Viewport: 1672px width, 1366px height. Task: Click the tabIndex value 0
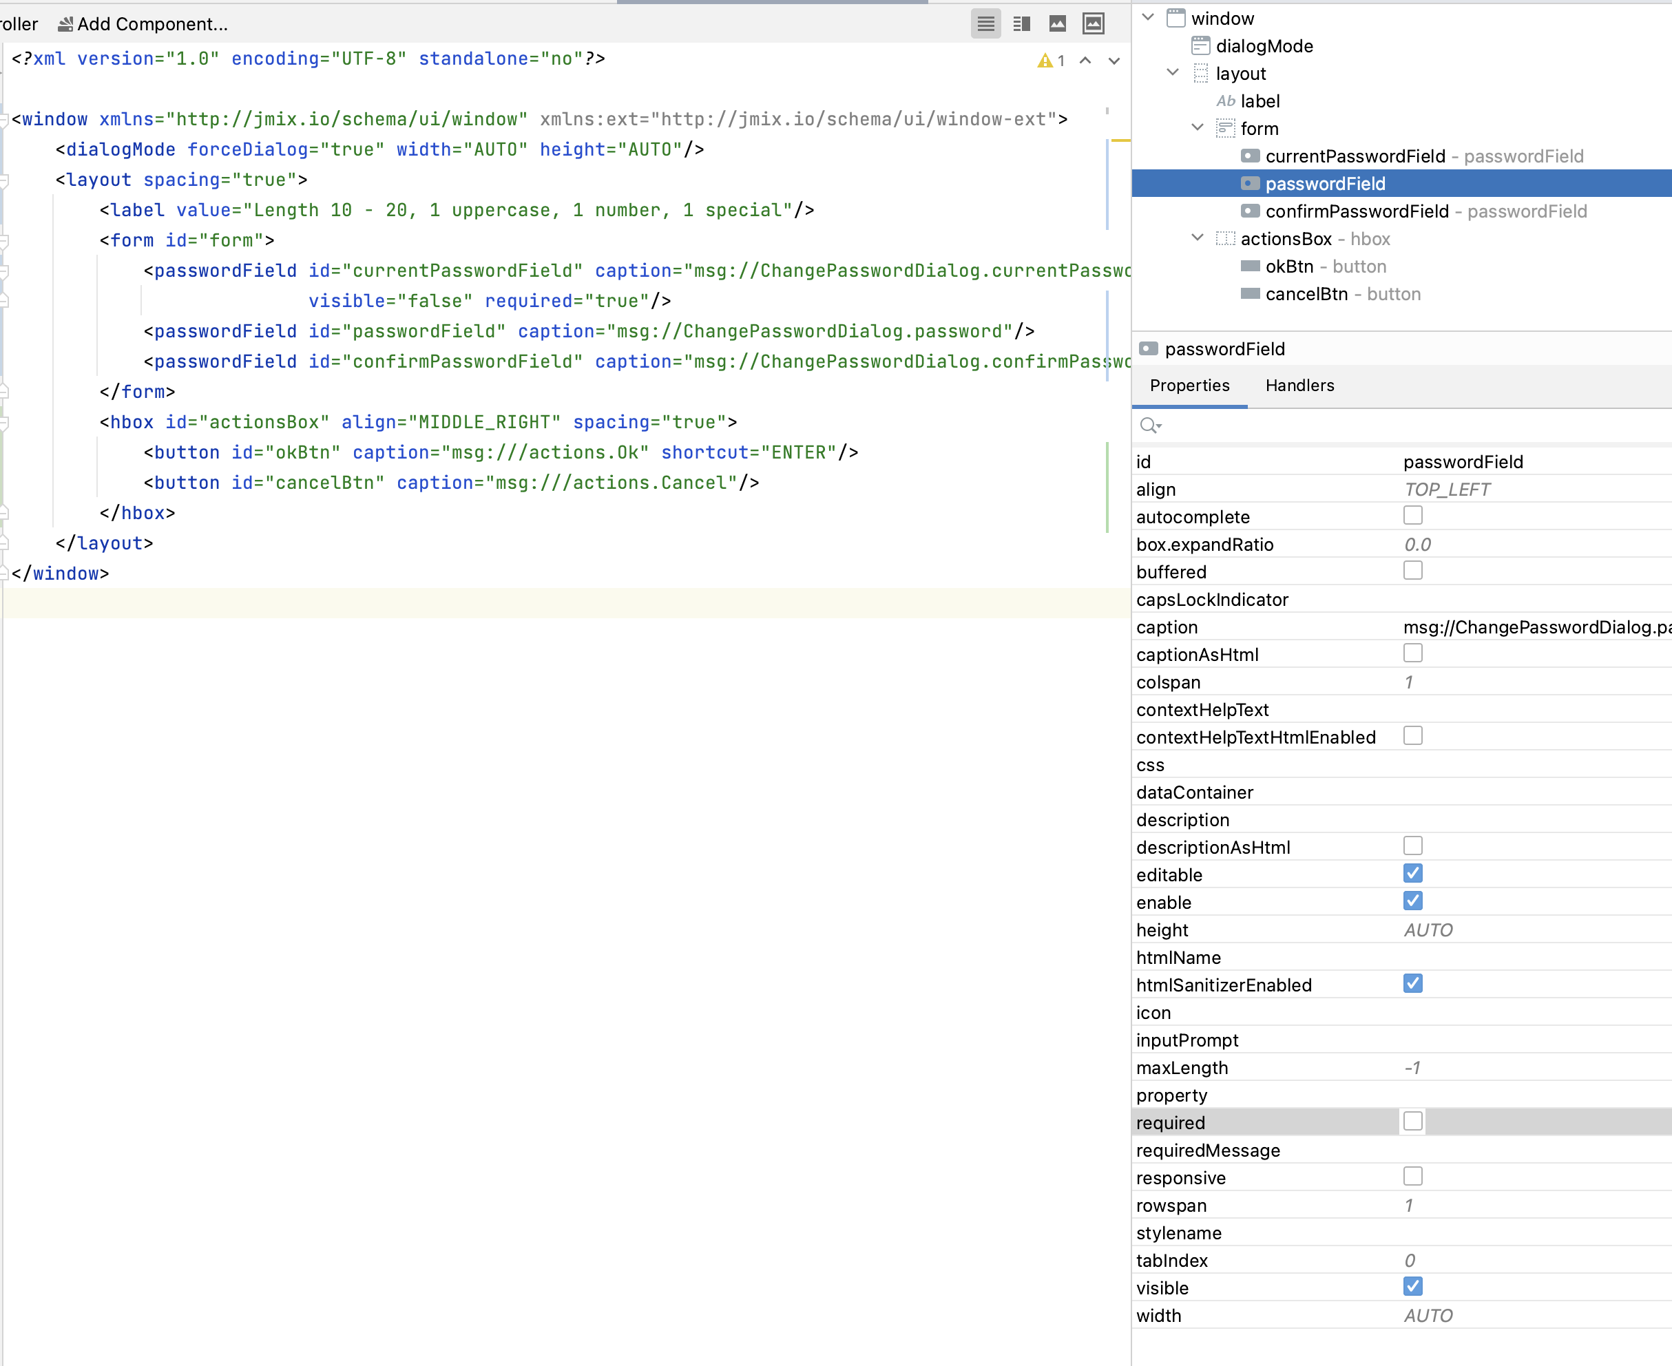(x=1410, y=1261)
